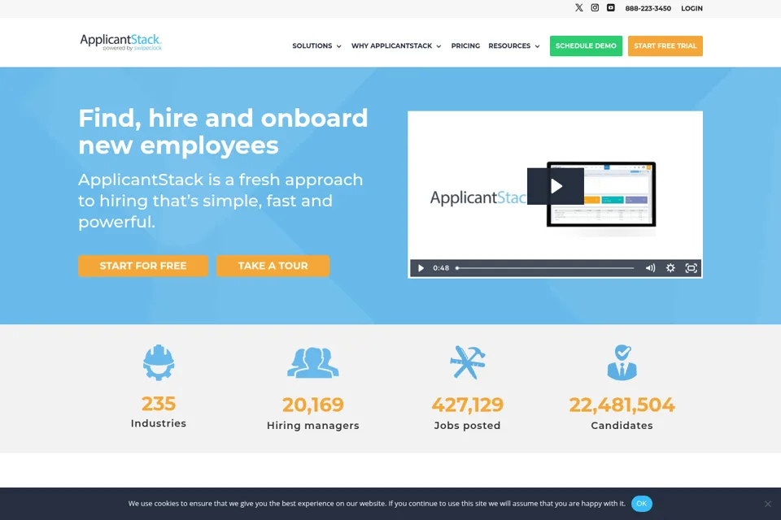Click the 22,481,504 candidates number
Image resolution: width=781 pixels, height=520 pixels.
click(x=622, y=405)
